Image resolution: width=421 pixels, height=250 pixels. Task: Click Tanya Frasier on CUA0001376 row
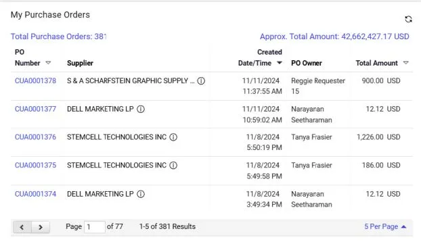[311, 137]
